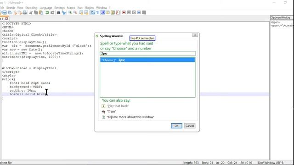
Task: Click "Tell me more about this window"
Action: tap(130, 117)
